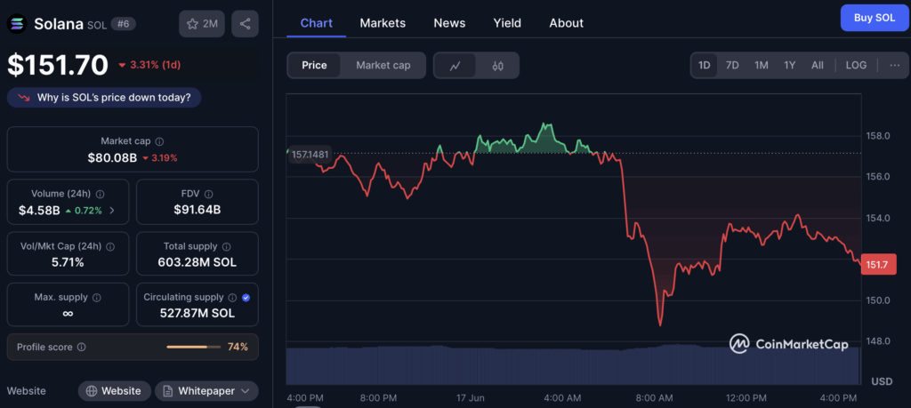Show Profile score info icon
This screenshot has height=408, width=911.
point(81,347)
